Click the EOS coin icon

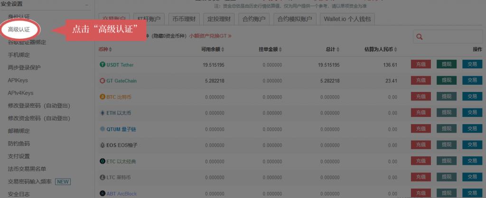[102, 145]
